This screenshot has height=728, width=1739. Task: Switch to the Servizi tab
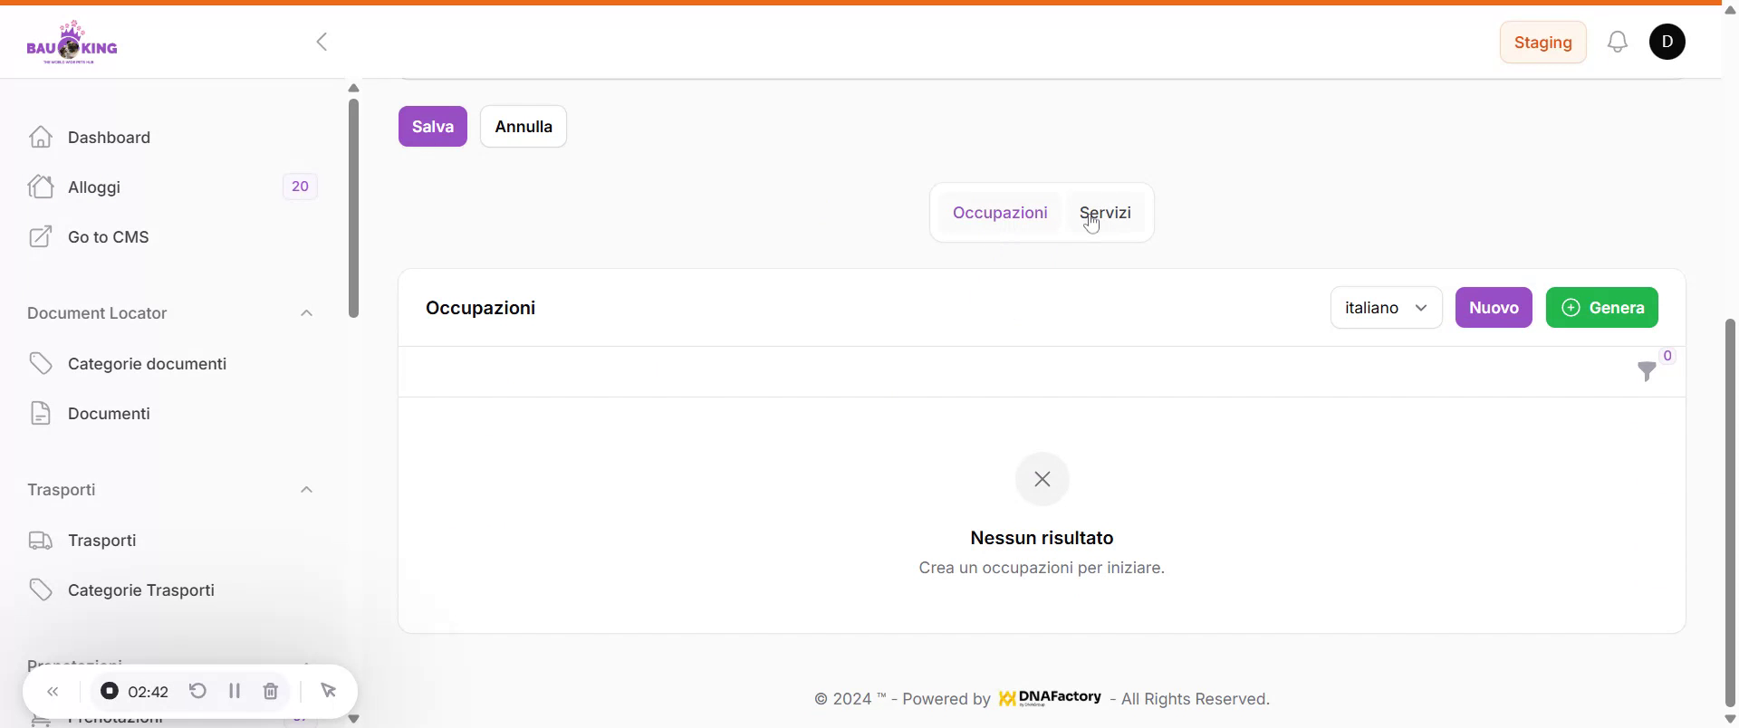[1105, 213]
